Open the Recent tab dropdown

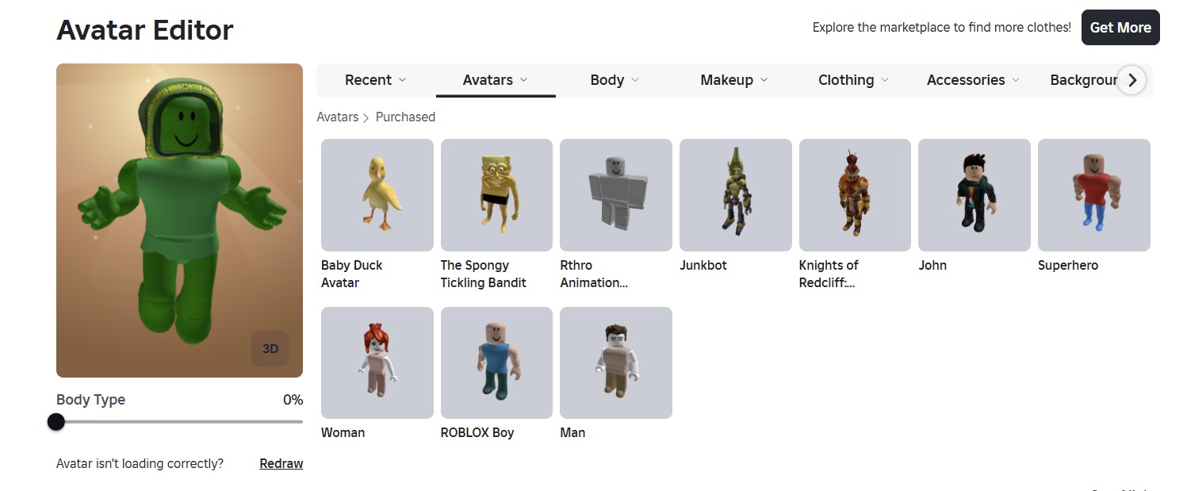(x=376, y=80)
